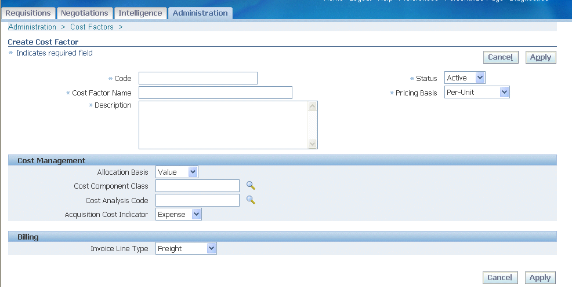Open the Status dropdown

[x=465, y=78]
